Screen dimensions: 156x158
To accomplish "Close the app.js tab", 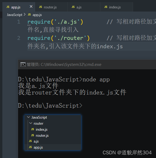I will (x=31, y=7).
